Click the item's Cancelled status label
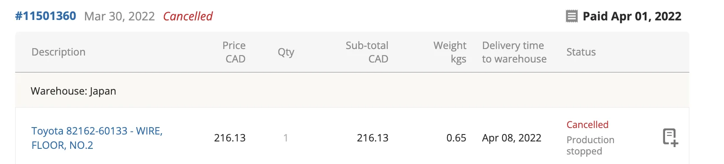The width and height of the screenshot is (724, 164). [x=587, y=125]
